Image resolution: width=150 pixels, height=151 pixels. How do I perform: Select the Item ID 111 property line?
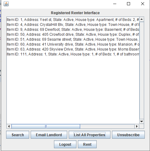tap(73, 54)
